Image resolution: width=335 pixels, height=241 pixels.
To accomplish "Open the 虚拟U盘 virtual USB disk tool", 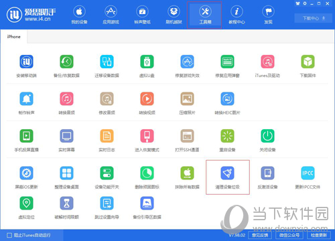I will 147,66.
